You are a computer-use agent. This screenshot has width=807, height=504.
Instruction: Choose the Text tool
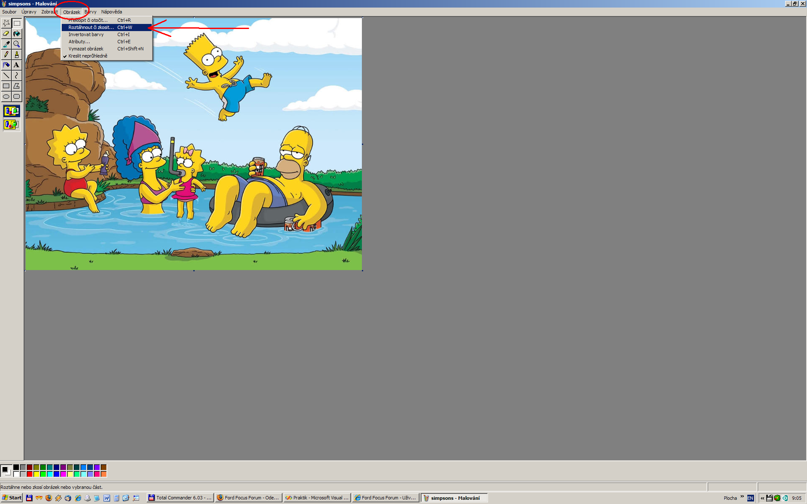pyautogui.click(x=17, y=65)
